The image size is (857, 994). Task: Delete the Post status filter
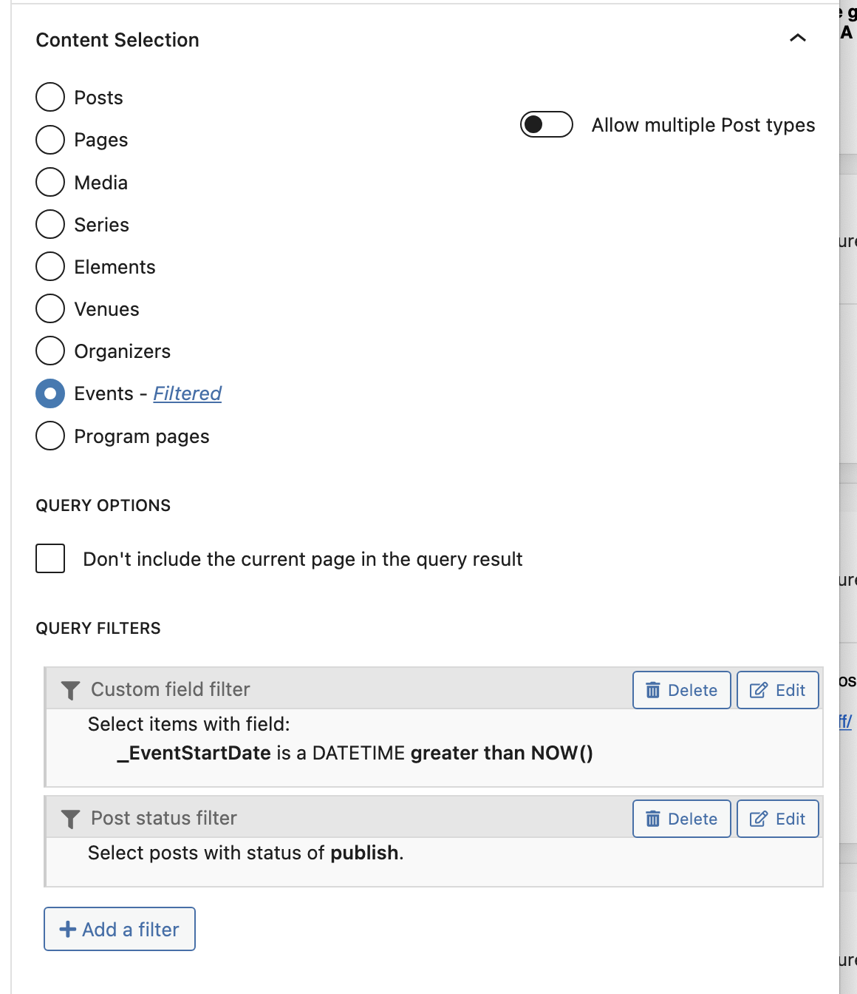tap(682, 819)
